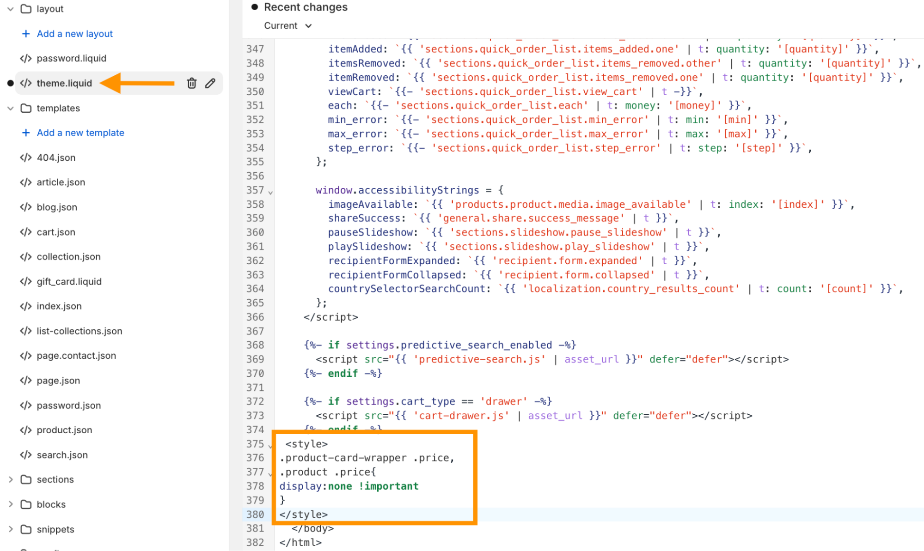
Task: Click the code icon beside password.liquid
Action: (x=25, y=58)
